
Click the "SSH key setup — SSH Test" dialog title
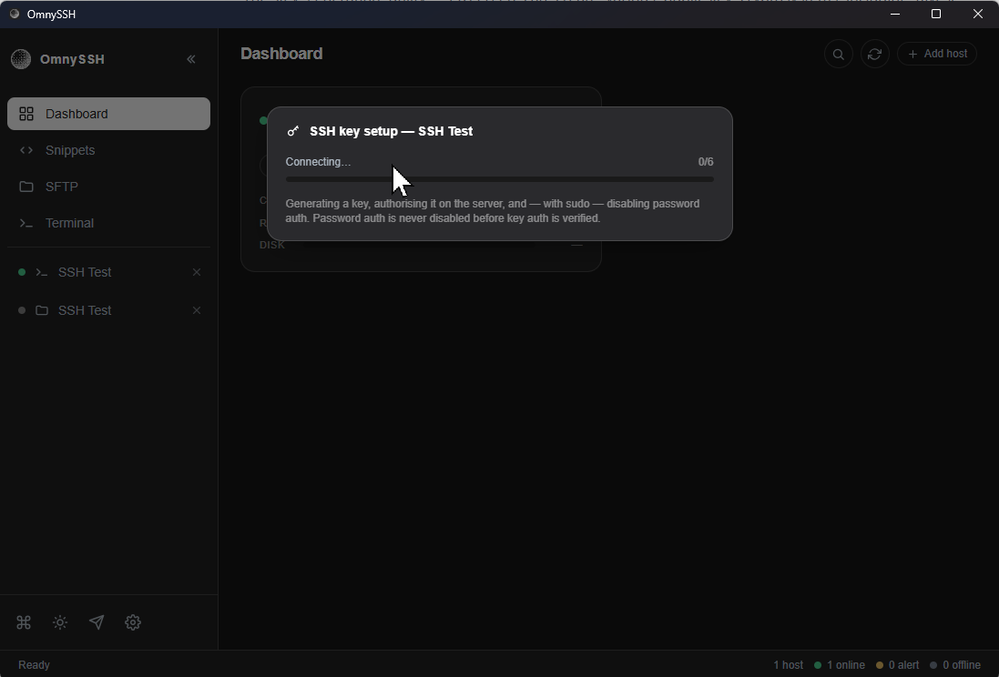(x=392, y=131)
